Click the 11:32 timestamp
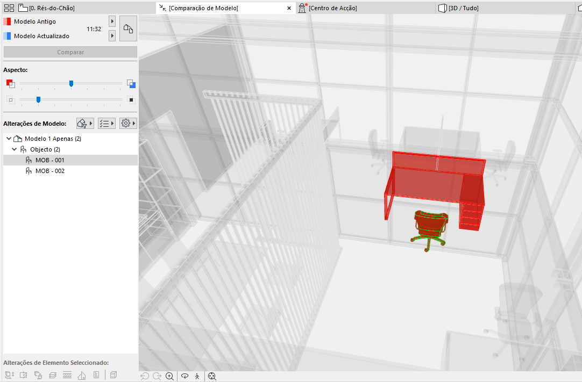582x382 pixels. (x=94, y=29)
